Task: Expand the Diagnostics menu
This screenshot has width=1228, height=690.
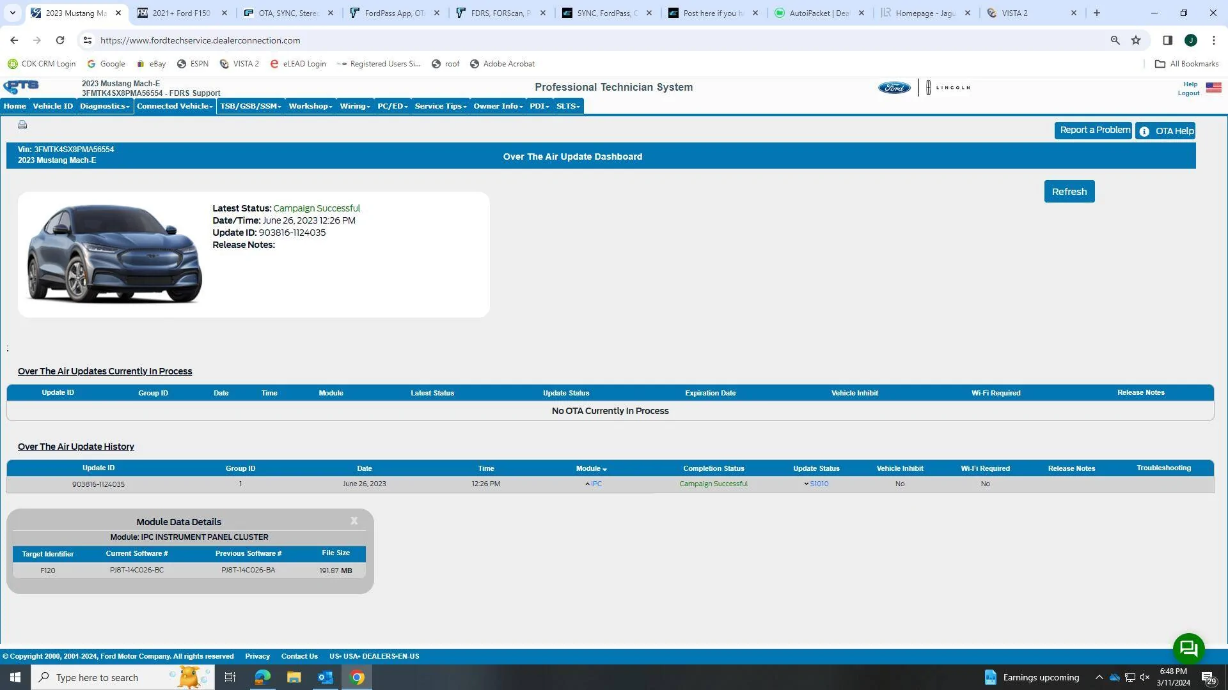Action: pyautogui.click(x=105, y=106)
